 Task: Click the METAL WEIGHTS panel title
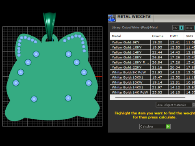(134, 17)
